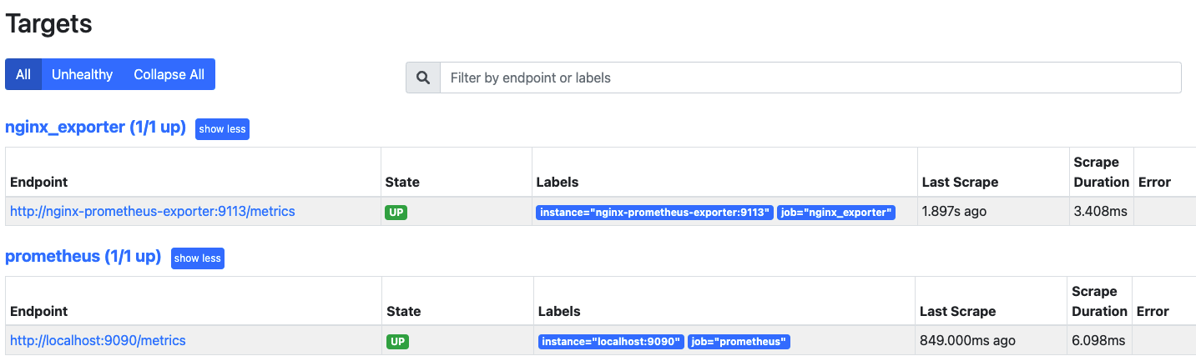Open prometheus (1/1 up) heading link
This screenshot has width=1196, height=361.
83,257
